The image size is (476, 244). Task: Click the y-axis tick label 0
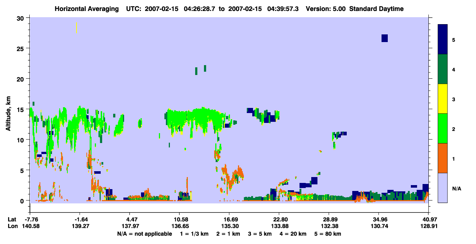(22, 201)
